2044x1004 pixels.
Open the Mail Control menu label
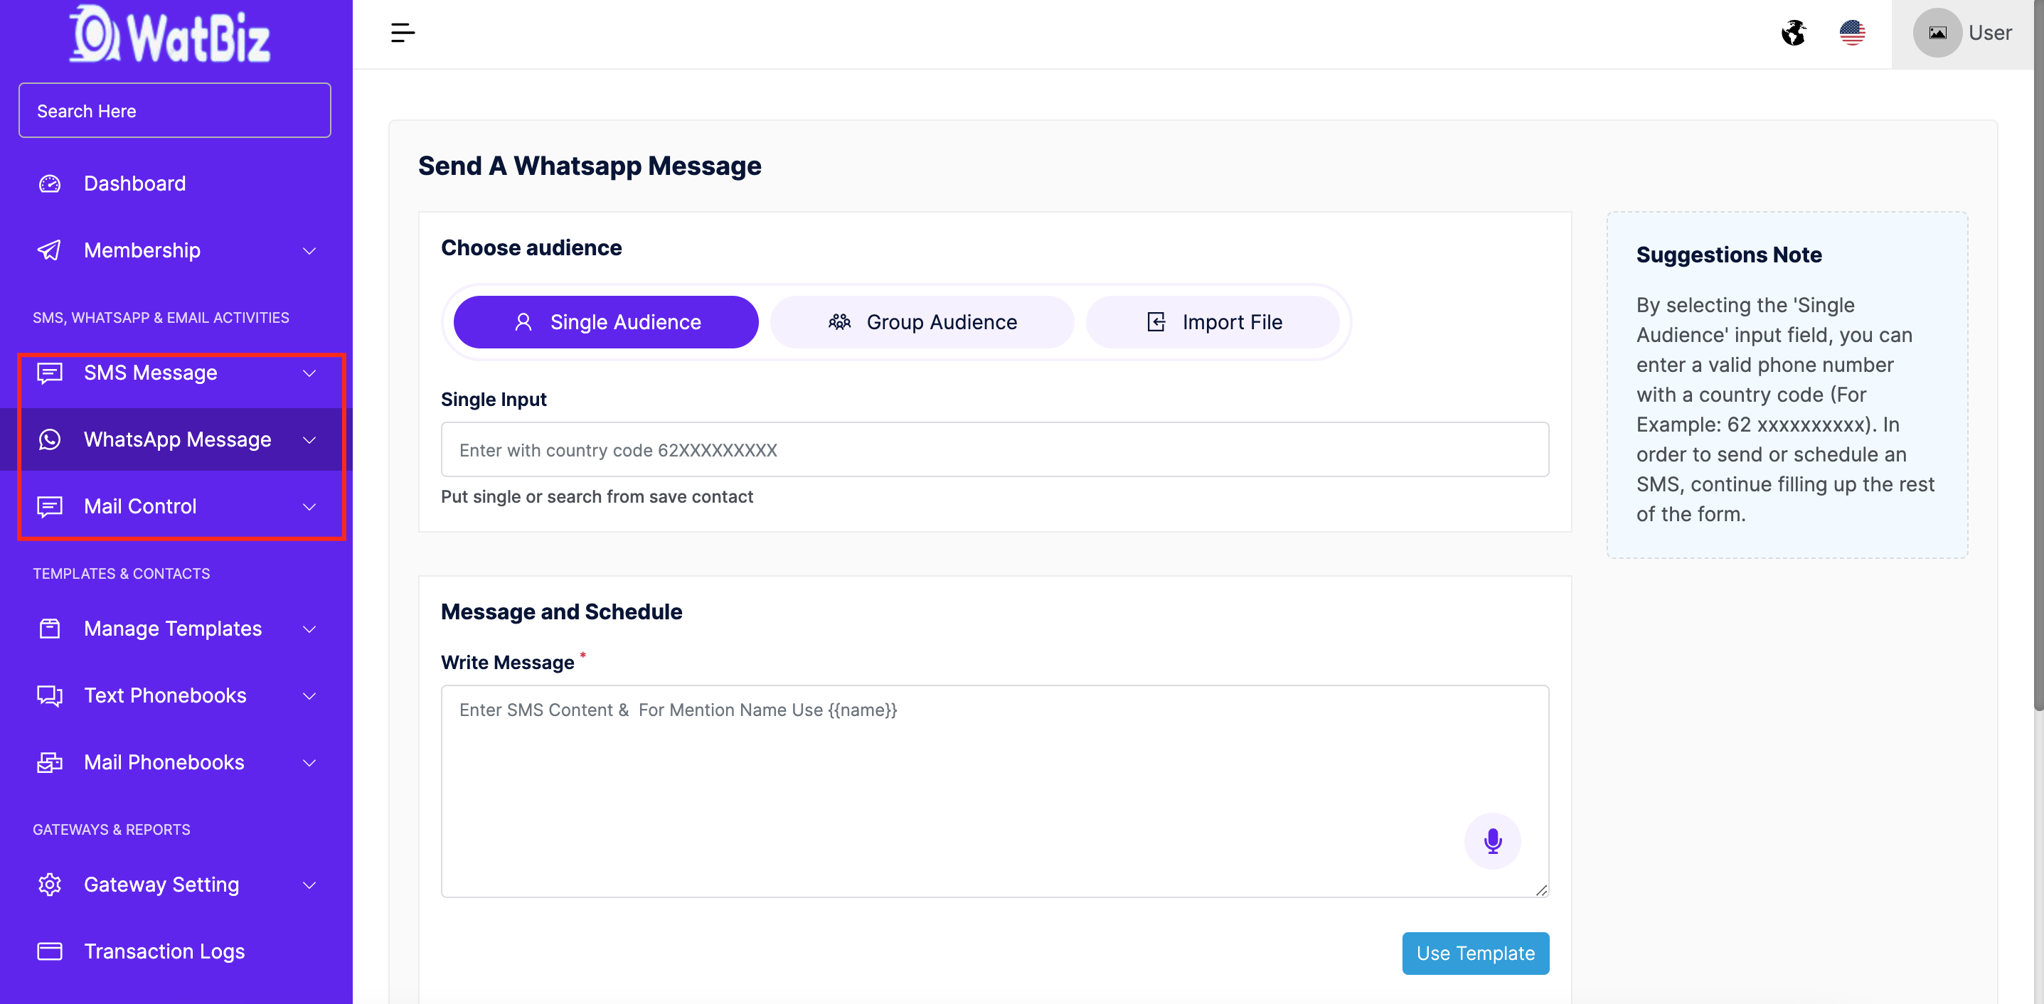[x=140, y=506]
